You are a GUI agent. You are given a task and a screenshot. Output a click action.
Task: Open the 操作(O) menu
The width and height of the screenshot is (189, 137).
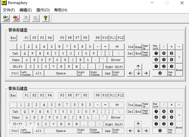(43, 10)
